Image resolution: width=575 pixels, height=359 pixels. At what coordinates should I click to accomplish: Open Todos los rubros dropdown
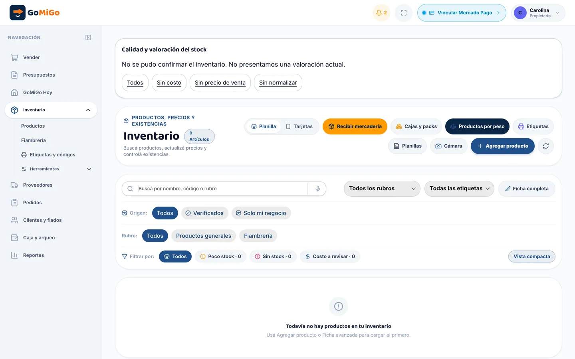click(382, 189)
